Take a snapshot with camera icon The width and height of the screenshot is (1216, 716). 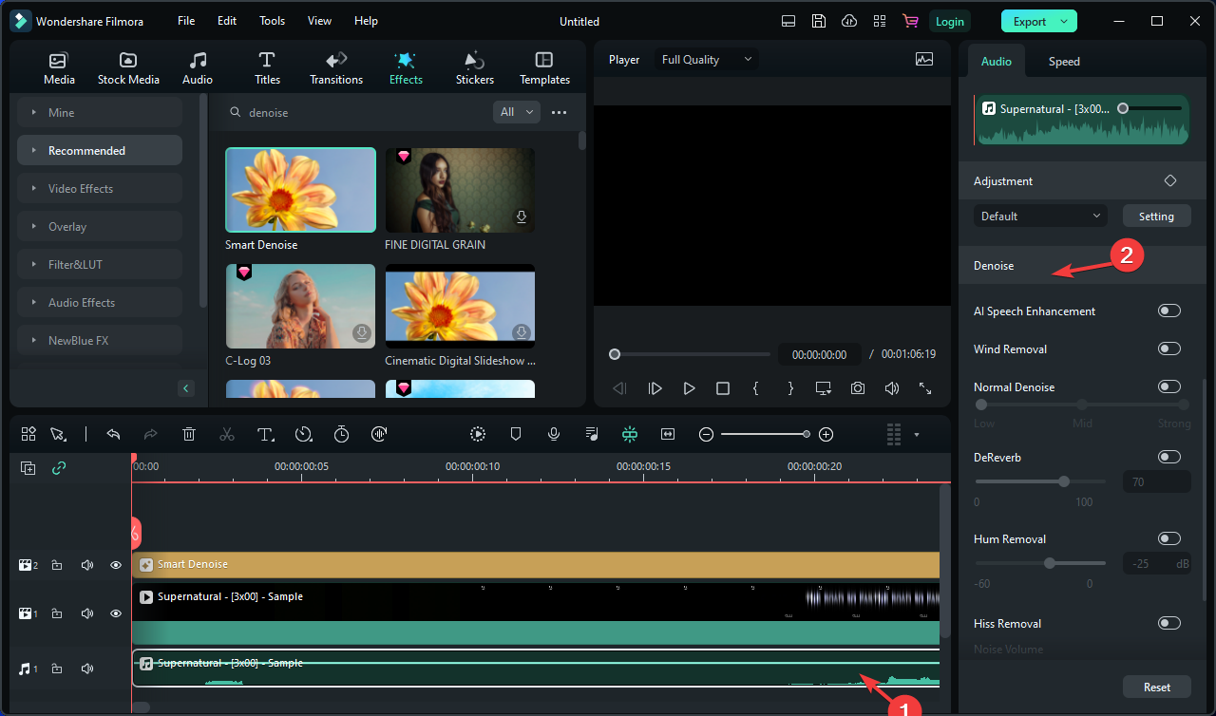click(x=858, y=388)
